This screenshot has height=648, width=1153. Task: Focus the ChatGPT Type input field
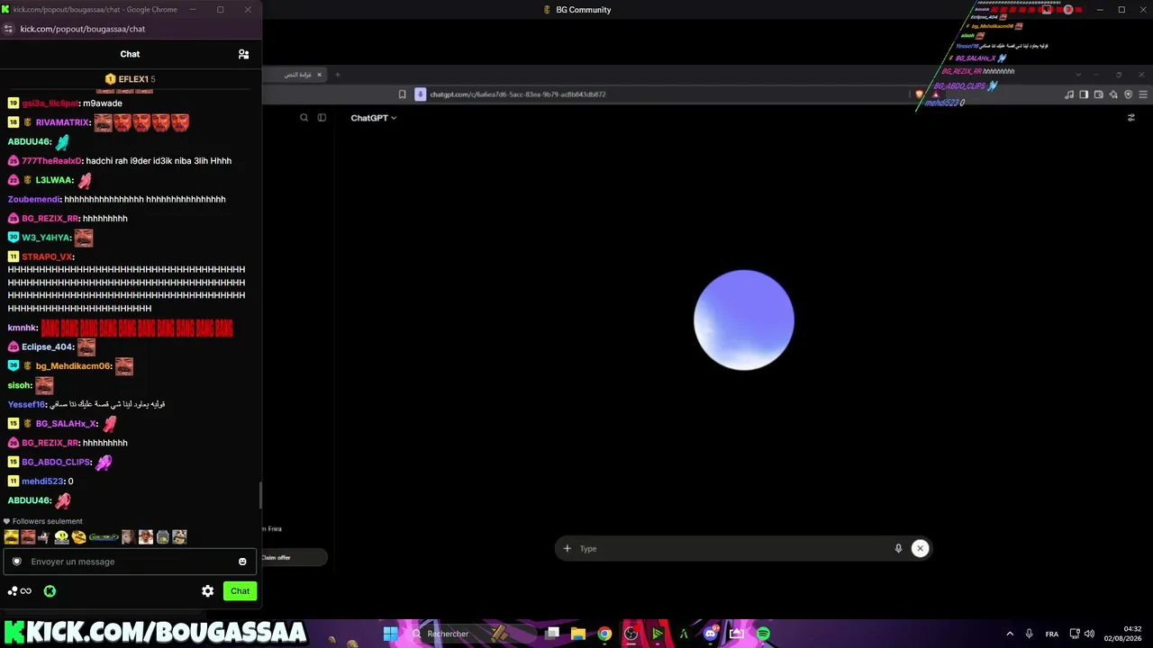click(x=734, y=548)
